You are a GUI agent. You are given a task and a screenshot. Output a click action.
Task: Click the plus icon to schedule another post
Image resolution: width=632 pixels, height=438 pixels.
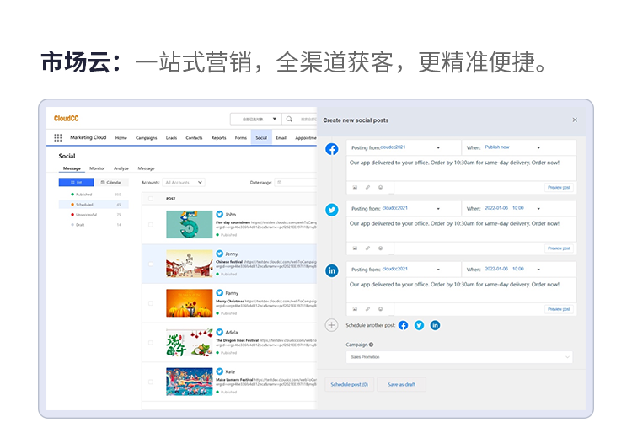tap(332, 325)
